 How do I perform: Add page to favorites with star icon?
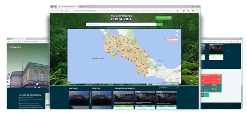click(x=177, y=11)
